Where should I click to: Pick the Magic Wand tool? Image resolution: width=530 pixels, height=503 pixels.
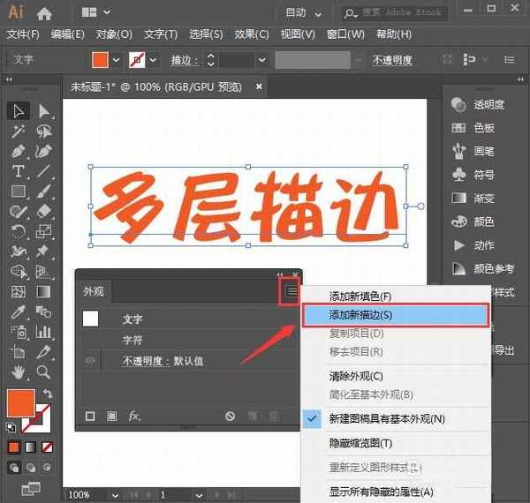pos(18,131)
